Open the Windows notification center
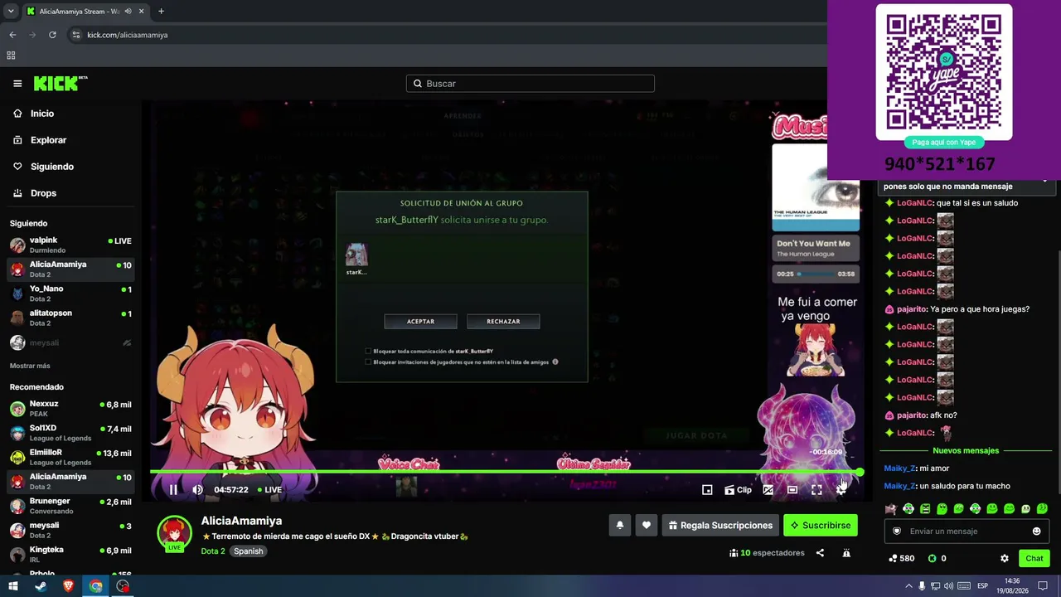 [1043, 586]
